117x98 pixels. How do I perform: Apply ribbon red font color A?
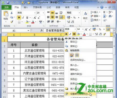[x=33, y=22]
